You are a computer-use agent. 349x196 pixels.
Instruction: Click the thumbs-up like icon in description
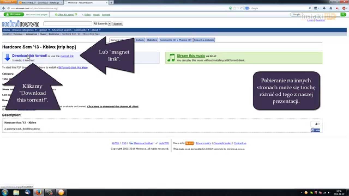point(317,124)
